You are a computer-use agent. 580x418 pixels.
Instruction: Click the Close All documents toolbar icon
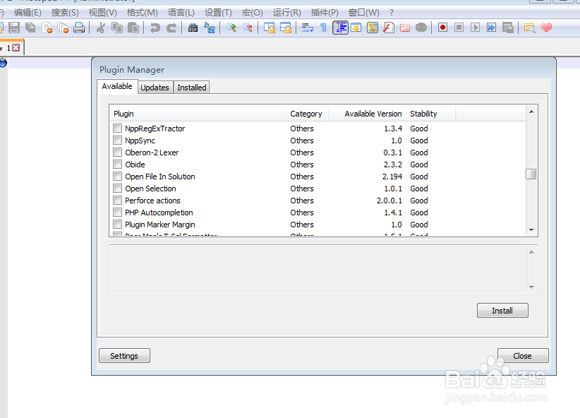click(64, 28)
